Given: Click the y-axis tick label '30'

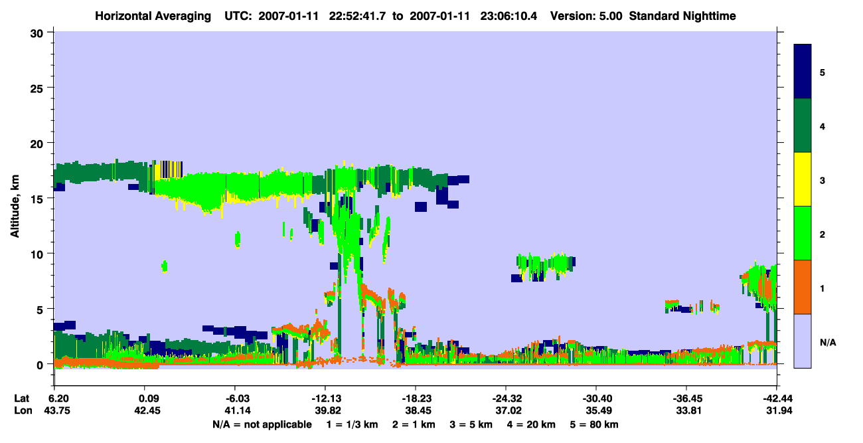Looking at the screenshot, I should point(39,33).
